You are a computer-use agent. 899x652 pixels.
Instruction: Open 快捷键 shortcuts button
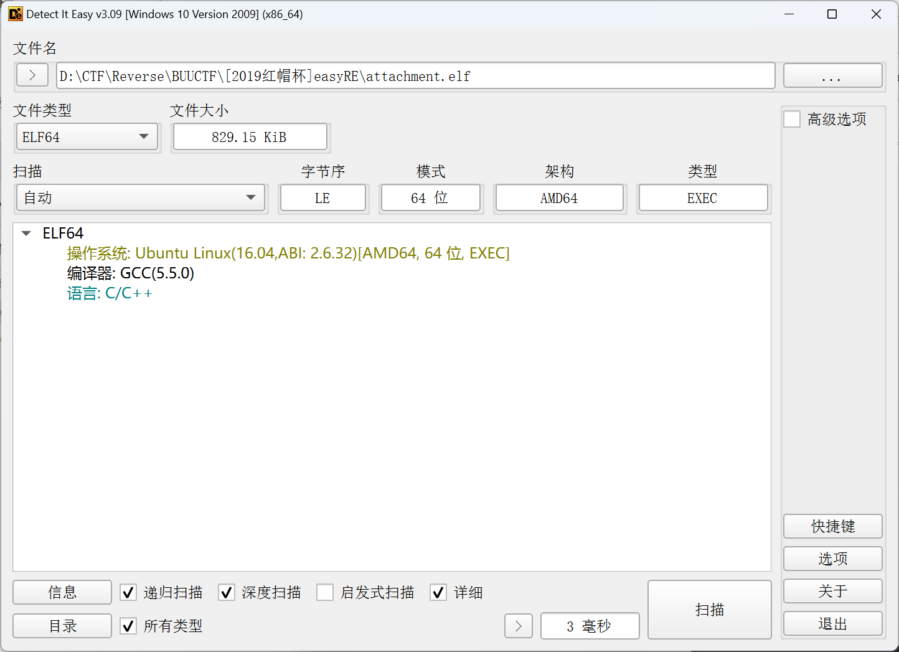833,526
